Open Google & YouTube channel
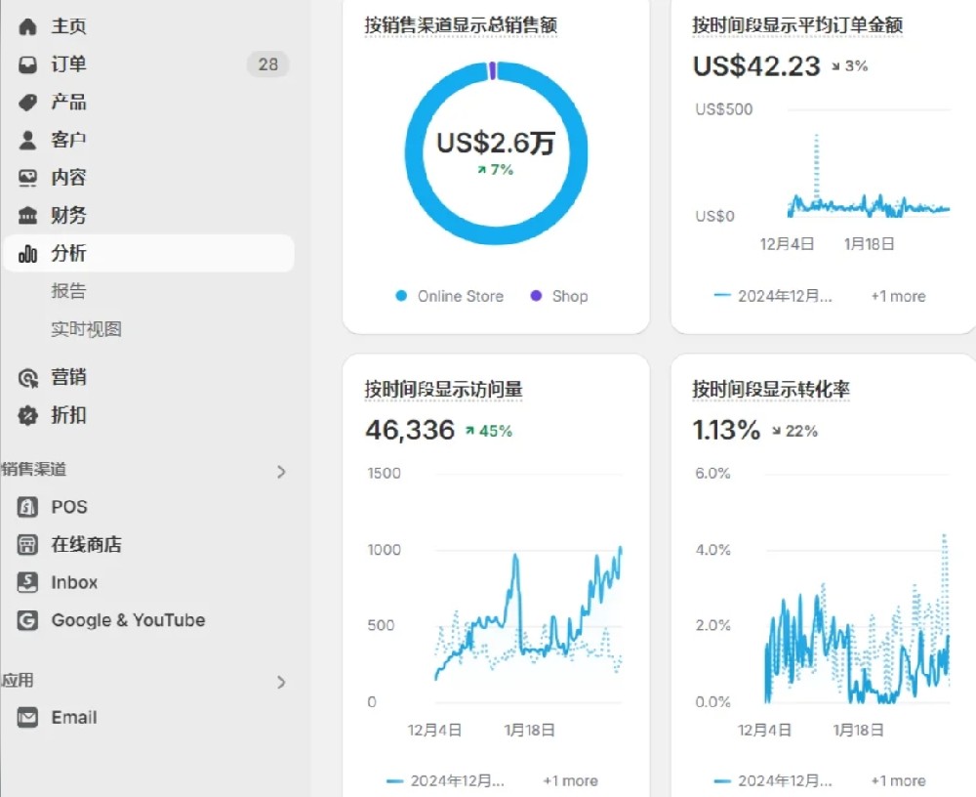The width and height of the screenshot is (976, 797). click(x=128, y=620)
